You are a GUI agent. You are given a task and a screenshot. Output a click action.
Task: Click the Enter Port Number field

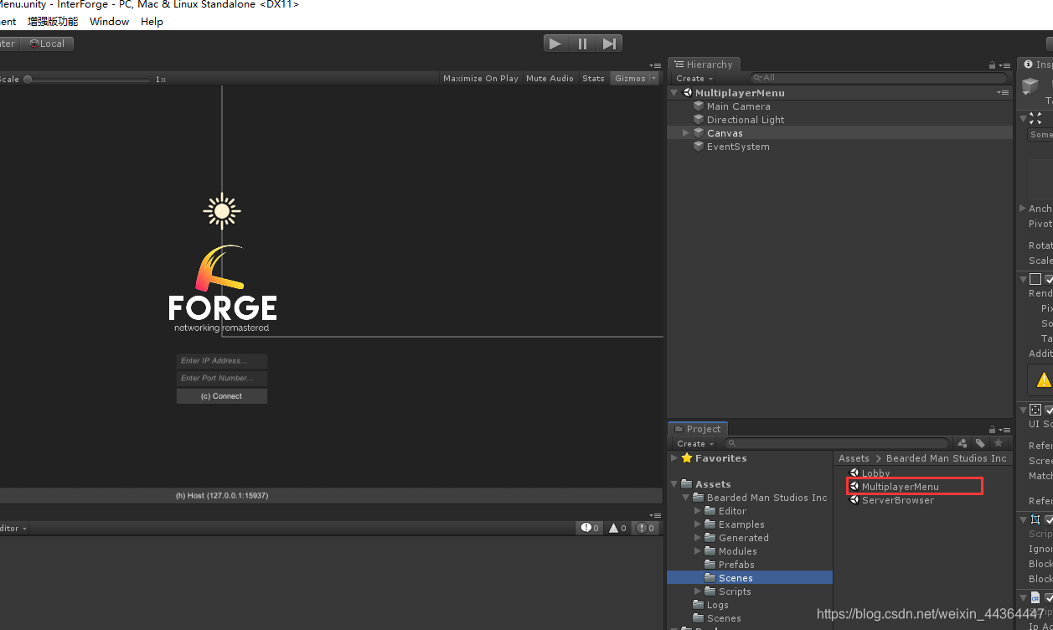222,379
